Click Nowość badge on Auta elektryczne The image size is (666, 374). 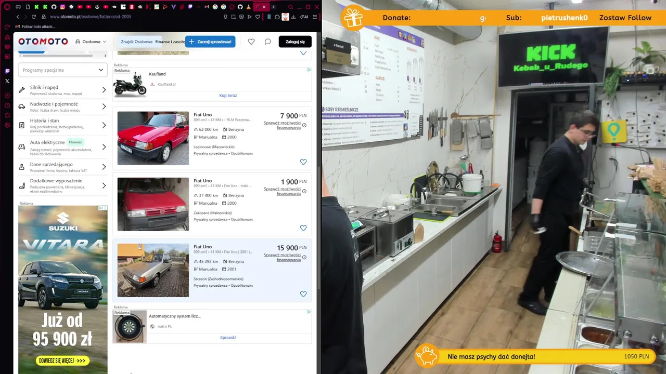click(75, 142)
